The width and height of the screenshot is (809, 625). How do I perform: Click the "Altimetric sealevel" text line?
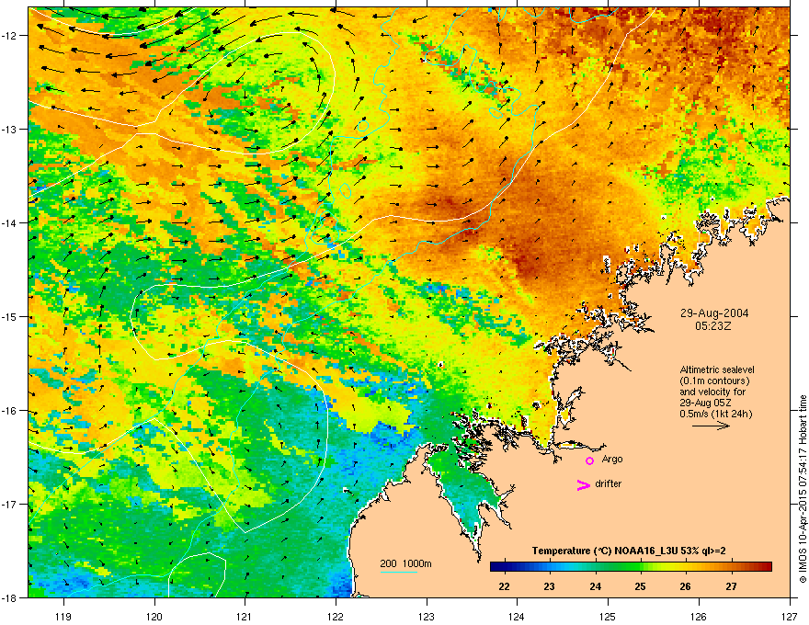717,369
